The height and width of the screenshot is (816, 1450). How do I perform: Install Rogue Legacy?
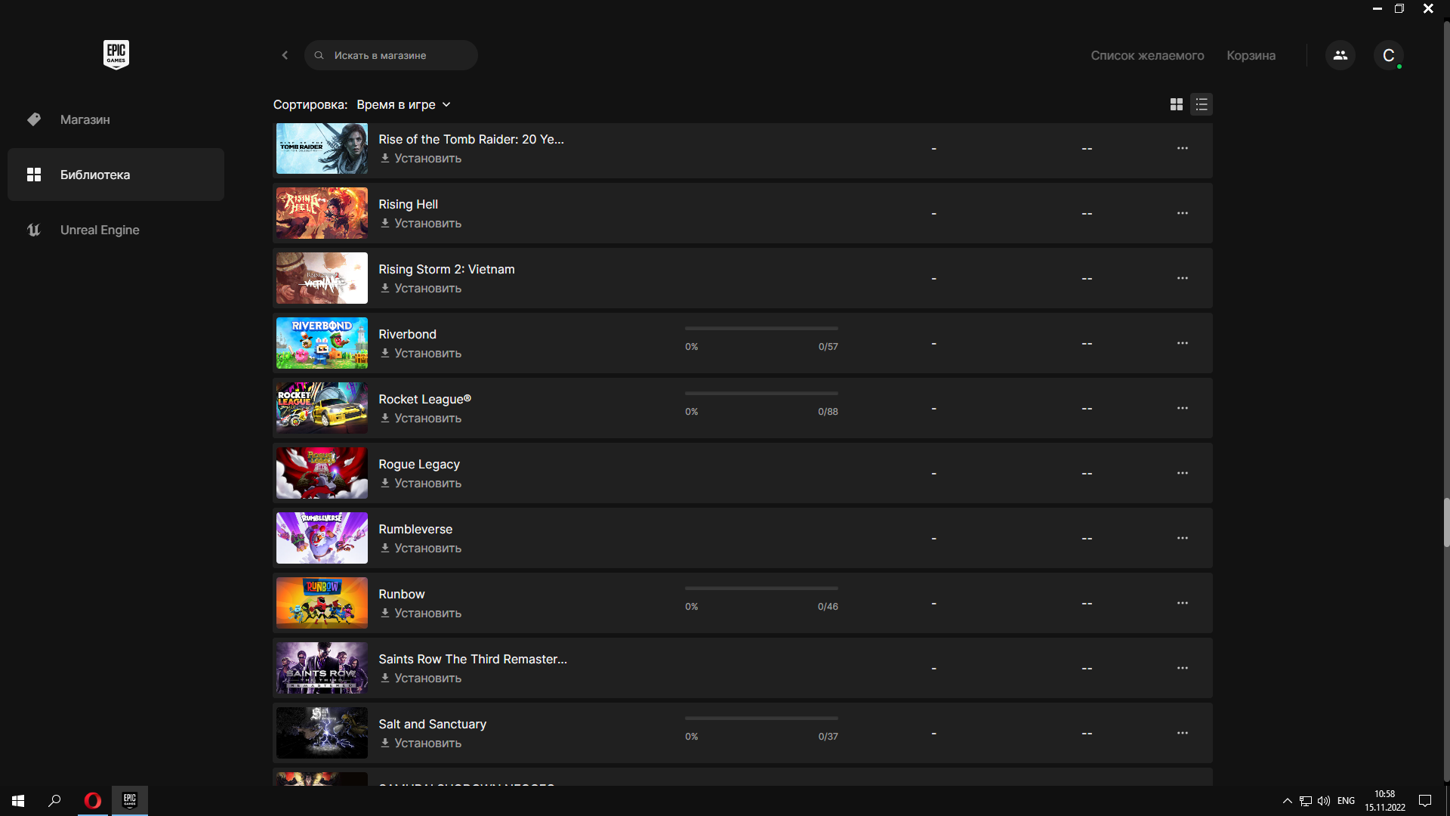(421, 484)
